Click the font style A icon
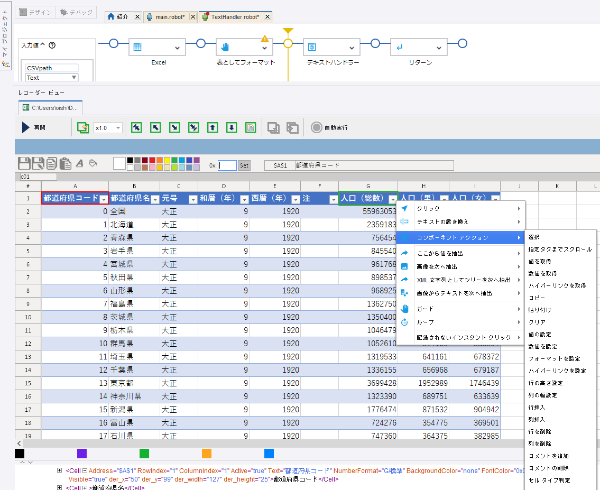 click(x=79, y=163)
